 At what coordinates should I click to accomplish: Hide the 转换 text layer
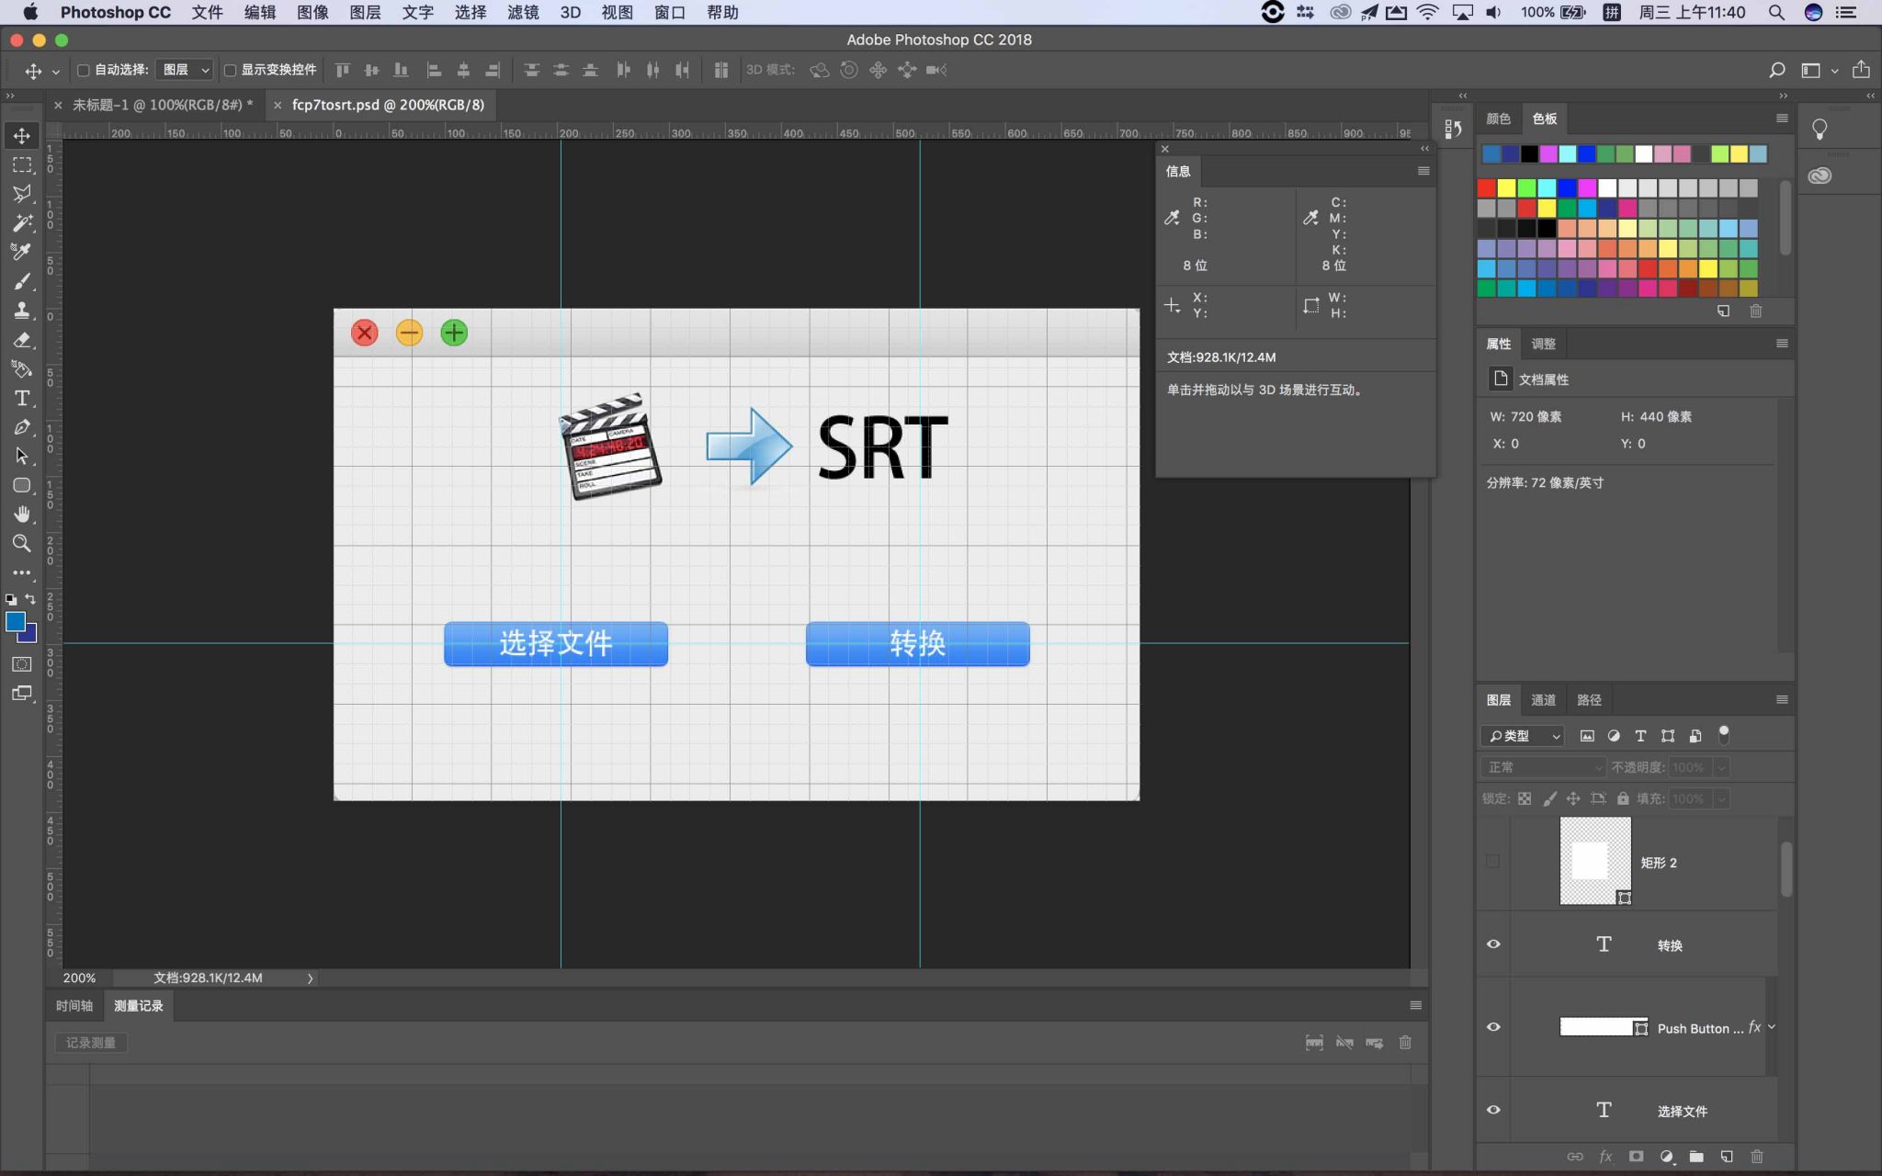[x=1493, y=944]
